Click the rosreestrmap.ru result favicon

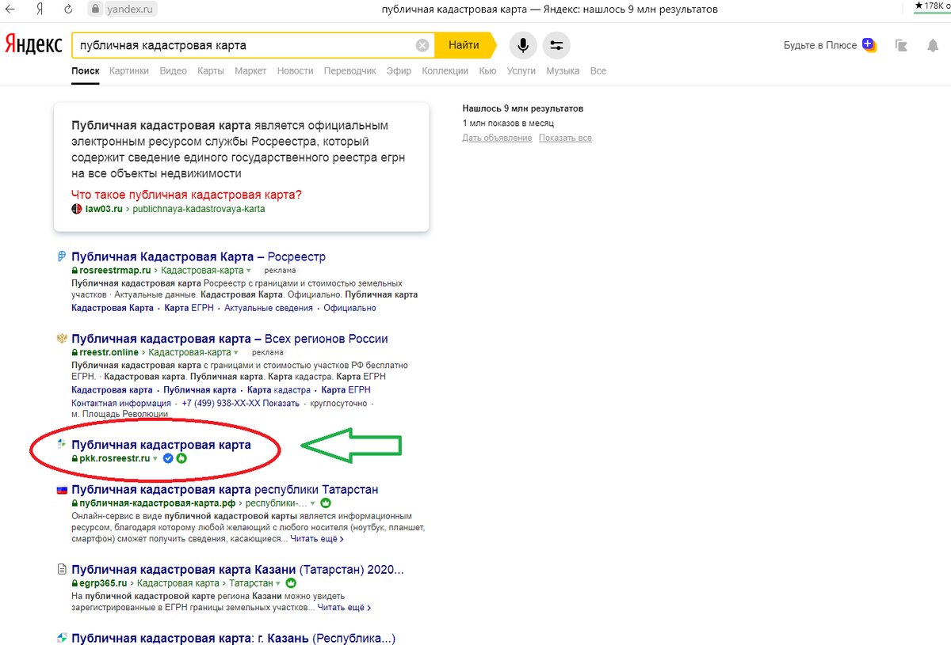(x=61, y=256)
